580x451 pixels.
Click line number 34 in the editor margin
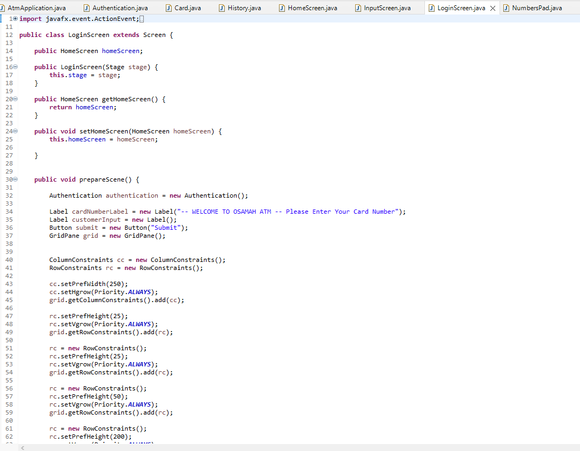coord(9,211)
